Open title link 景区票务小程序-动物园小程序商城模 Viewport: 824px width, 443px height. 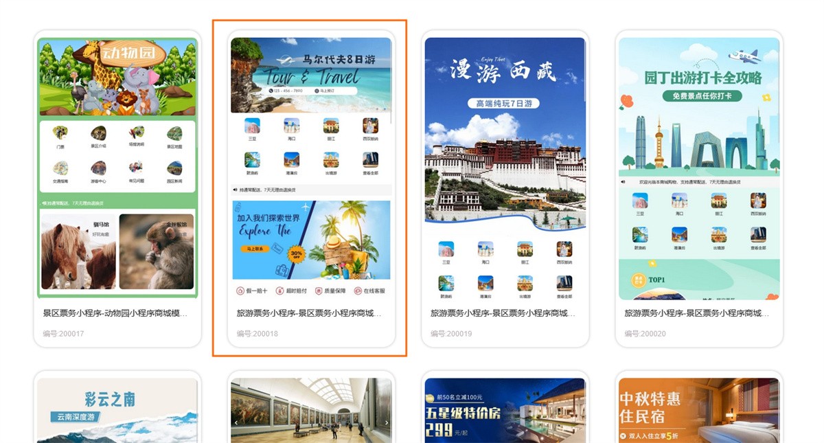click(x=115, y=313)
